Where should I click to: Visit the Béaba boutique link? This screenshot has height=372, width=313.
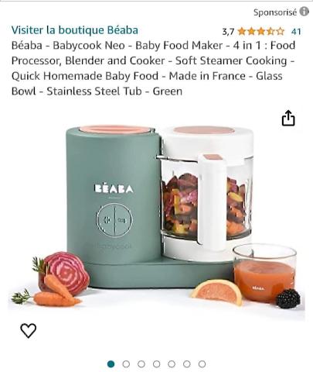pos(75,30)
